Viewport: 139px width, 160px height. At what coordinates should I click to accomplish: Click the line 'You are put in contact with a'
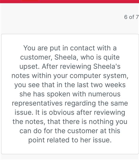point(70,48)
